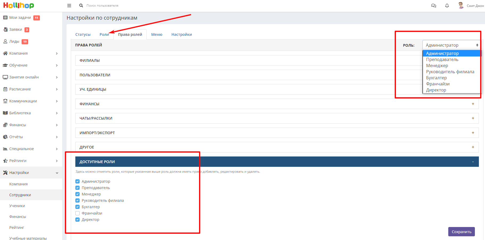
Task: Uncheck the Менеджер checkbox
Action: pyautogui.click(x=77, y=194)
